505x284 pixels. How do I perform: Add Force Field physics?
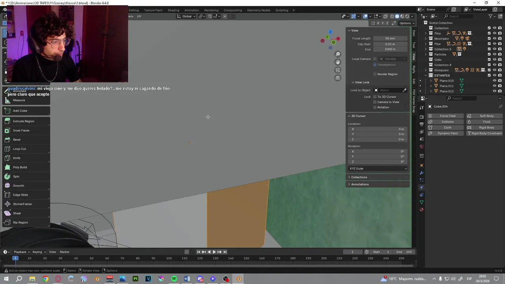[445, 116]
